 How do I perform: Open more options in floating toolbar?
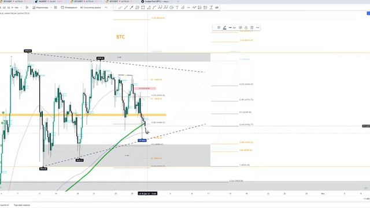click(258, 28)
